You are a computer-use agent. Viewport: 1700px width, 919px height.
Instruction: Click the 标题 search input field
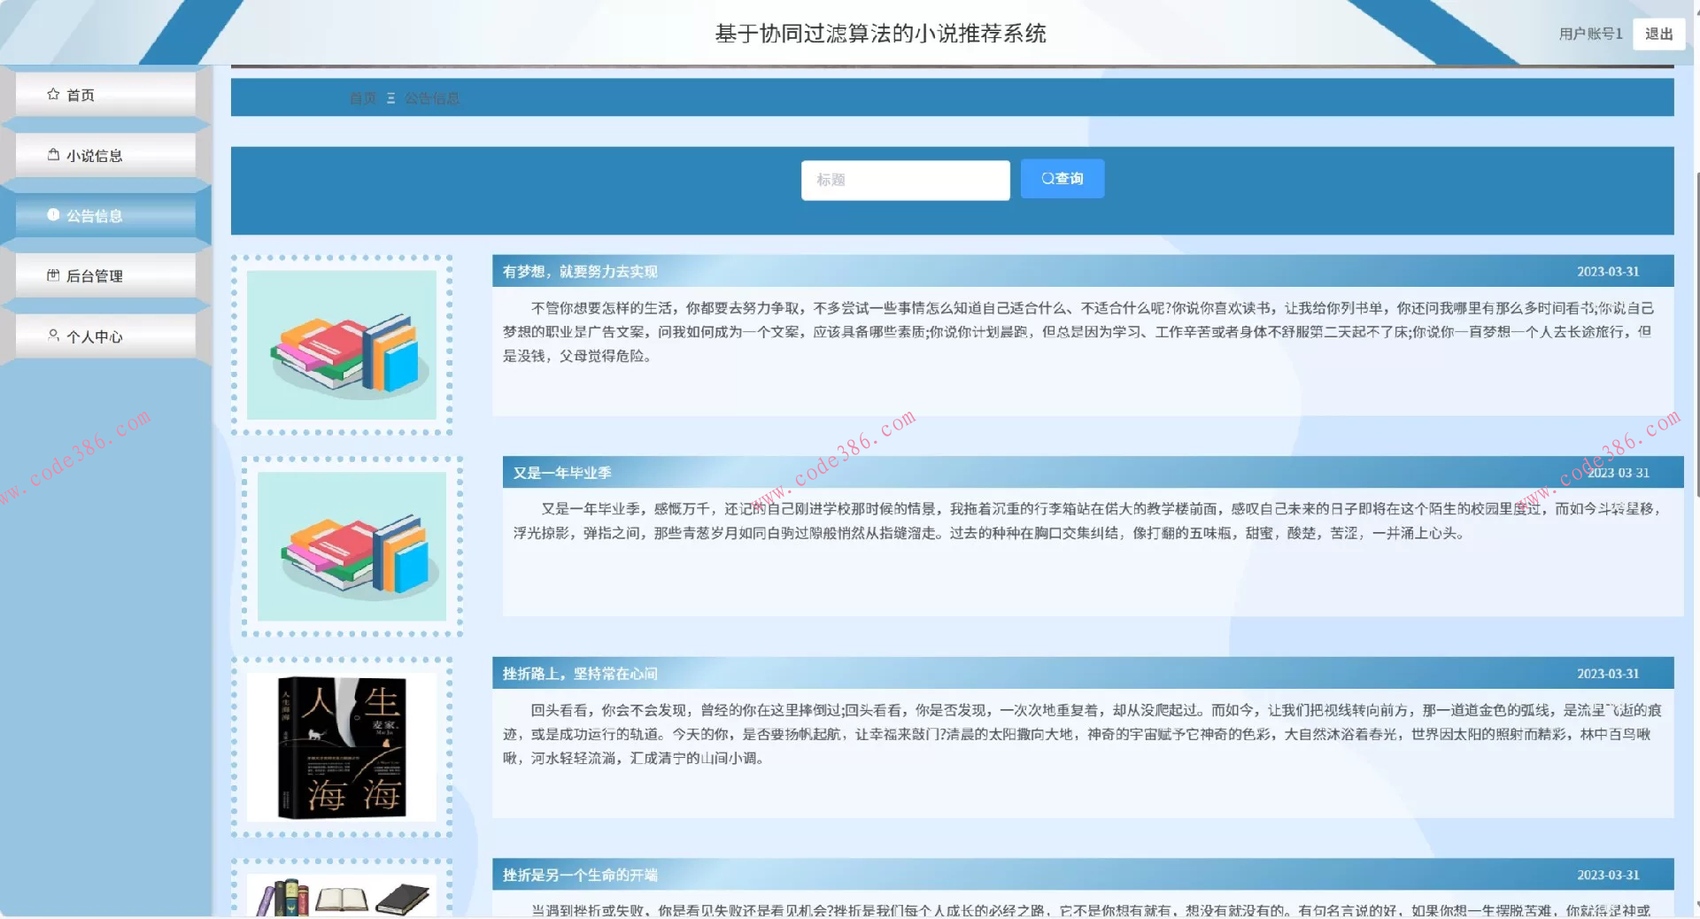click(x=905, y=180)
